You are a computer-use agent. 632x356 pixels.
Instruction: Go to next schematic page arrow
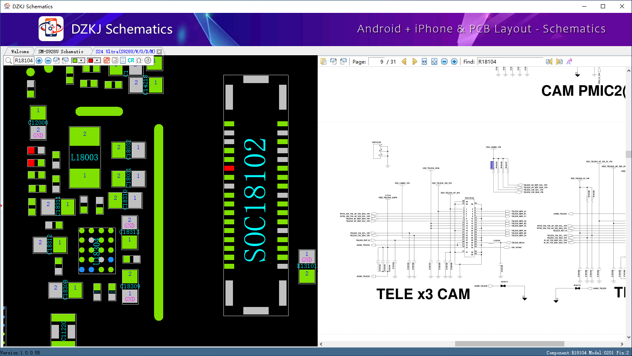point(414,61)
